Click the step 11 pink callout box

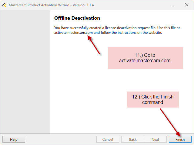(145, 58)
